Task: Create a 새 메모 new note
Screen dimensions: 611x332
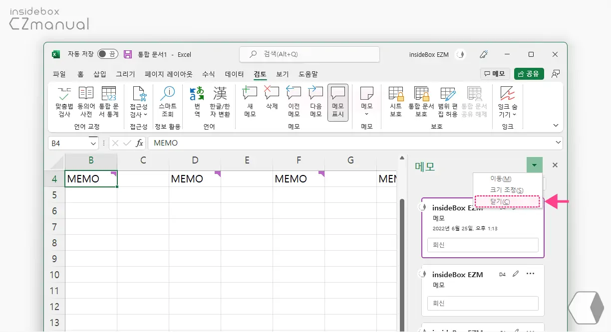Action: click(x=250, y=102)
